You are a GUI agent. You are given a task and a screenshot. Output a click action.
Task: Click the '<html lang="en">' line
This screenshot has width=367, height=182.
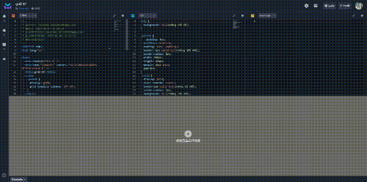[33, 50]
